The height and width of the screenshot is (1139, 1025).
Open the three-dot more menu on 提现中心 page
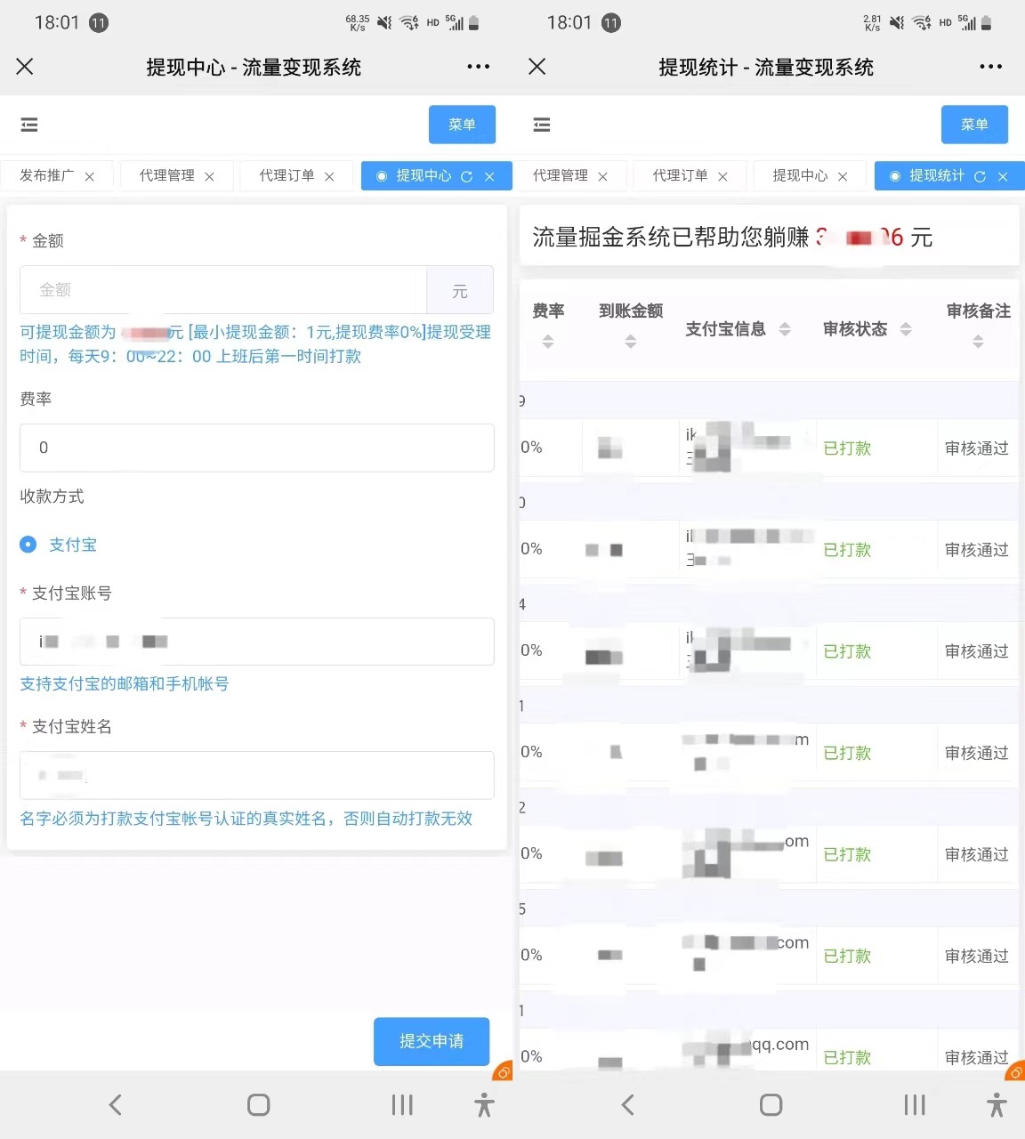(x=479, y=67)
